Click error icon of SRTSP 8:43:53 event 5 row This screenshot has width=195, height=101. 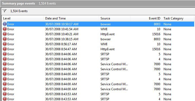pos(4,94)
